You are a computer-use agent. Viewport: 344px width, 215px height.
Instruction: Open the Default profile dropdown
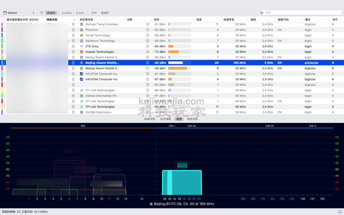(x=19, y=13)
